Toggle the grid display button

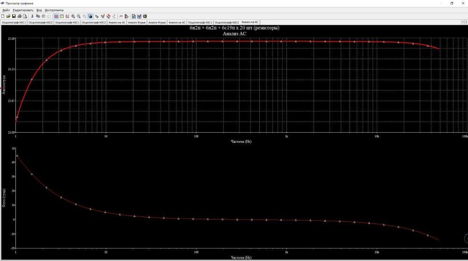pos(56,16)
